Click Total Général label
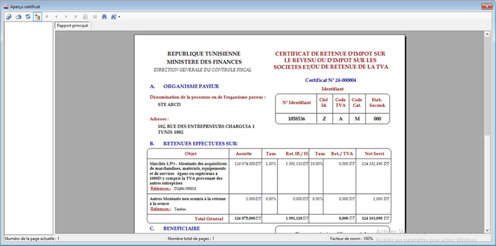Screen dimensions: 496x246 [209, 218]
